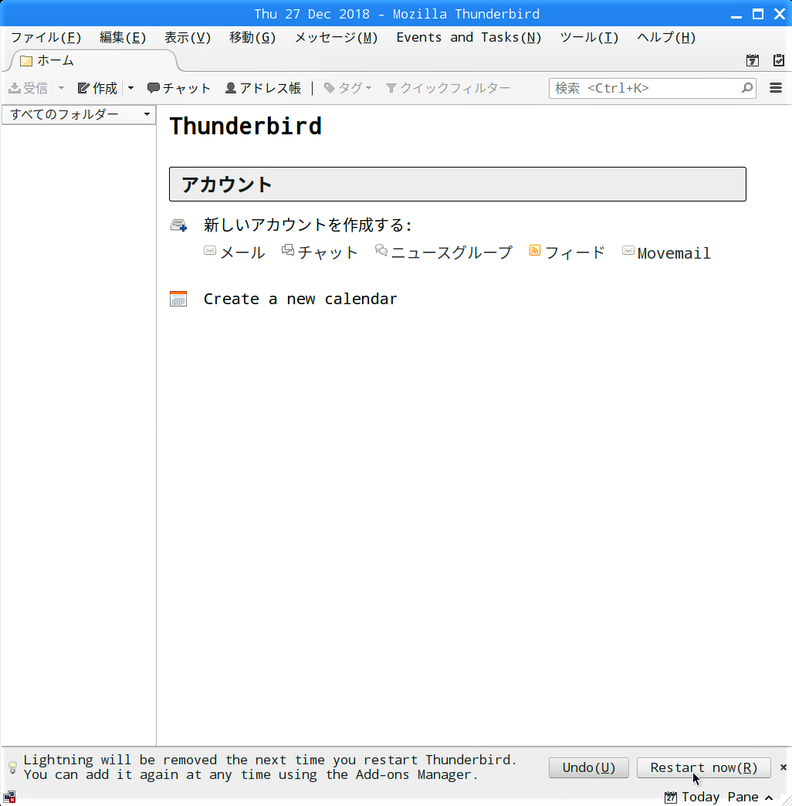Viewport: 792px width, 806px height.
Task: Click the Undo button
Action: [588, 767]
